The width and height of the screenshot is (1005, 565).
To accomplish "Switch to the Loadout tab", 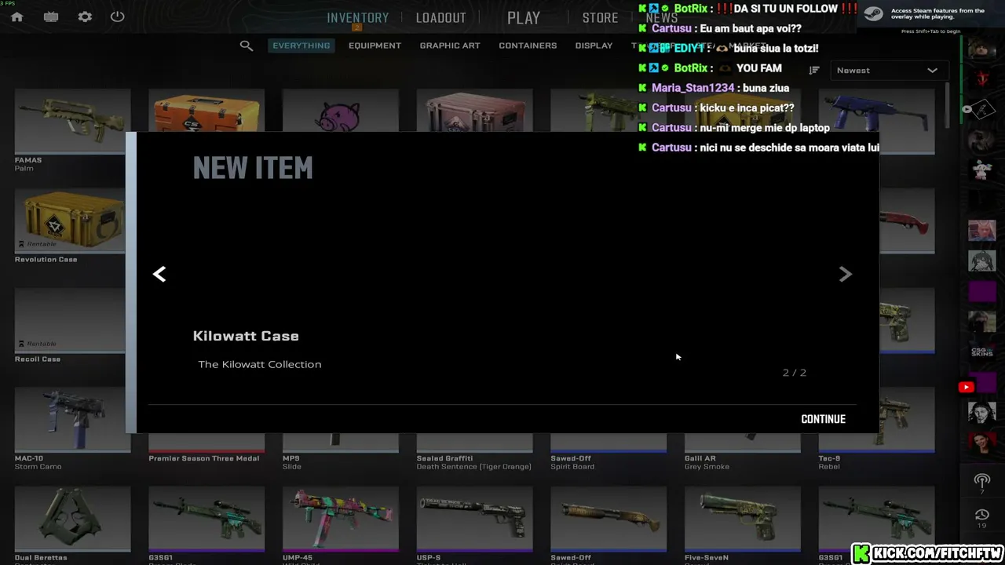I will (440, 17).
